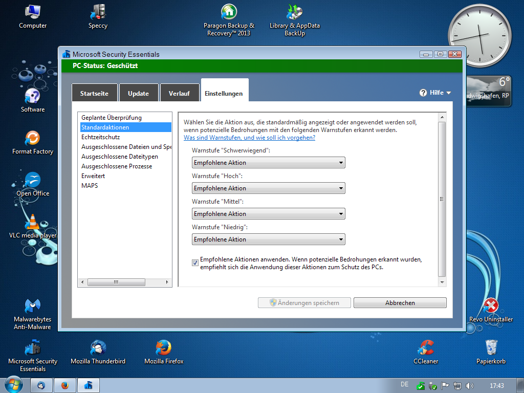This screenshot has width=524, height=393.
Task: Open the Software desktop icon
Action: (x=32, y=100)
